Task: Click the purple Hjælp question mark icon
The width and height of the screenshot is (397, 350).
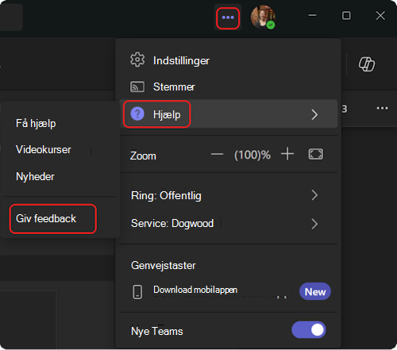Action: tap(137, 114)
